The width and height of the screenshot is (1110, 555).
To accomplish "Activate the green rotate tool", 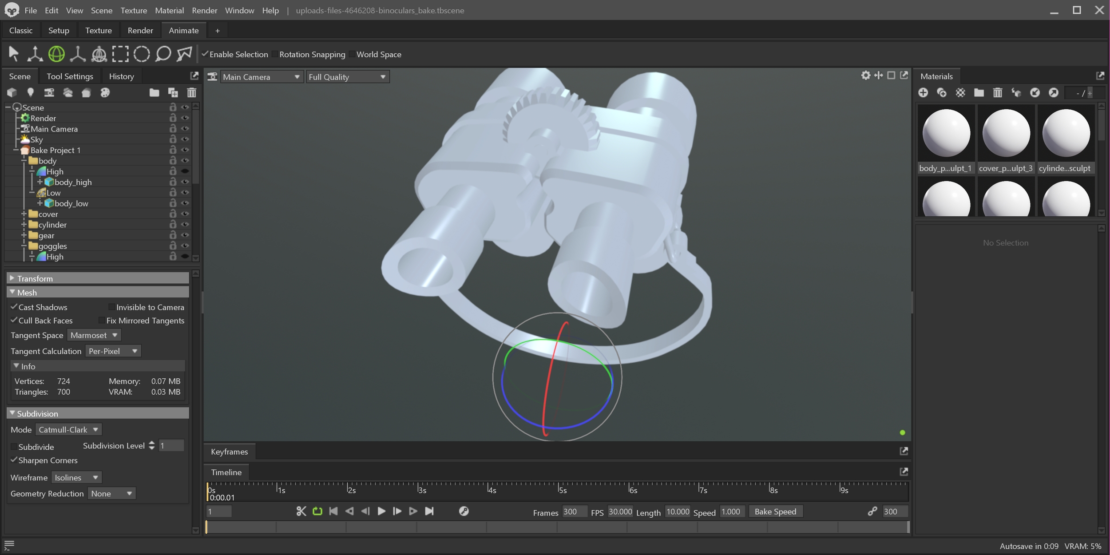I will (x=56, y=54).
